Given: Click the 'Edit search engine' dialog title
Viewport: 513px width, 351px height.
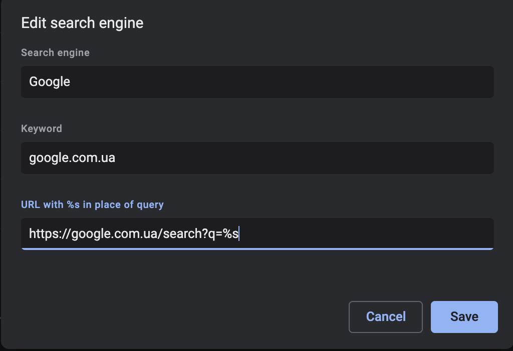Looking at the screenshot, I should click(x=82, y=23).
